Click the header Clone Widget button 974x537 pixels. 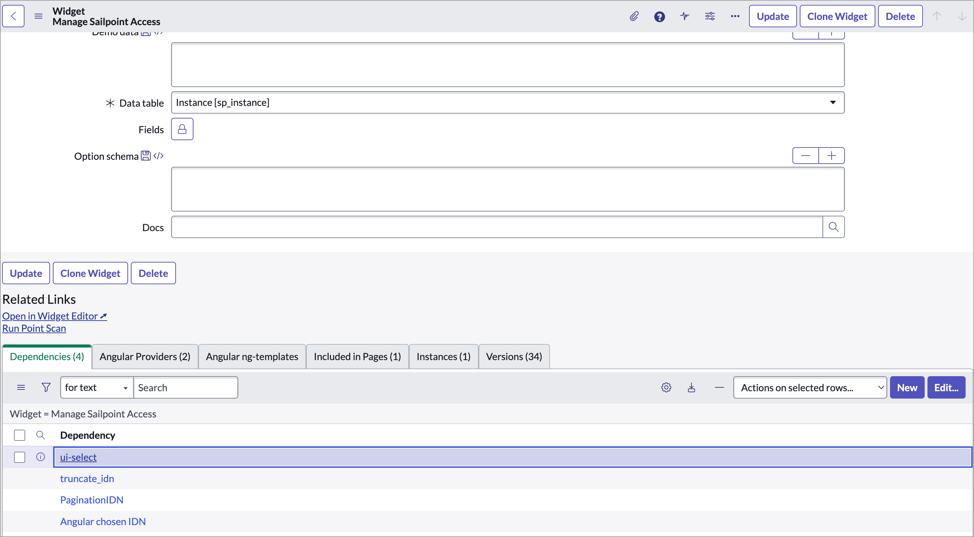pyautogui.click(x=837, y=16)
